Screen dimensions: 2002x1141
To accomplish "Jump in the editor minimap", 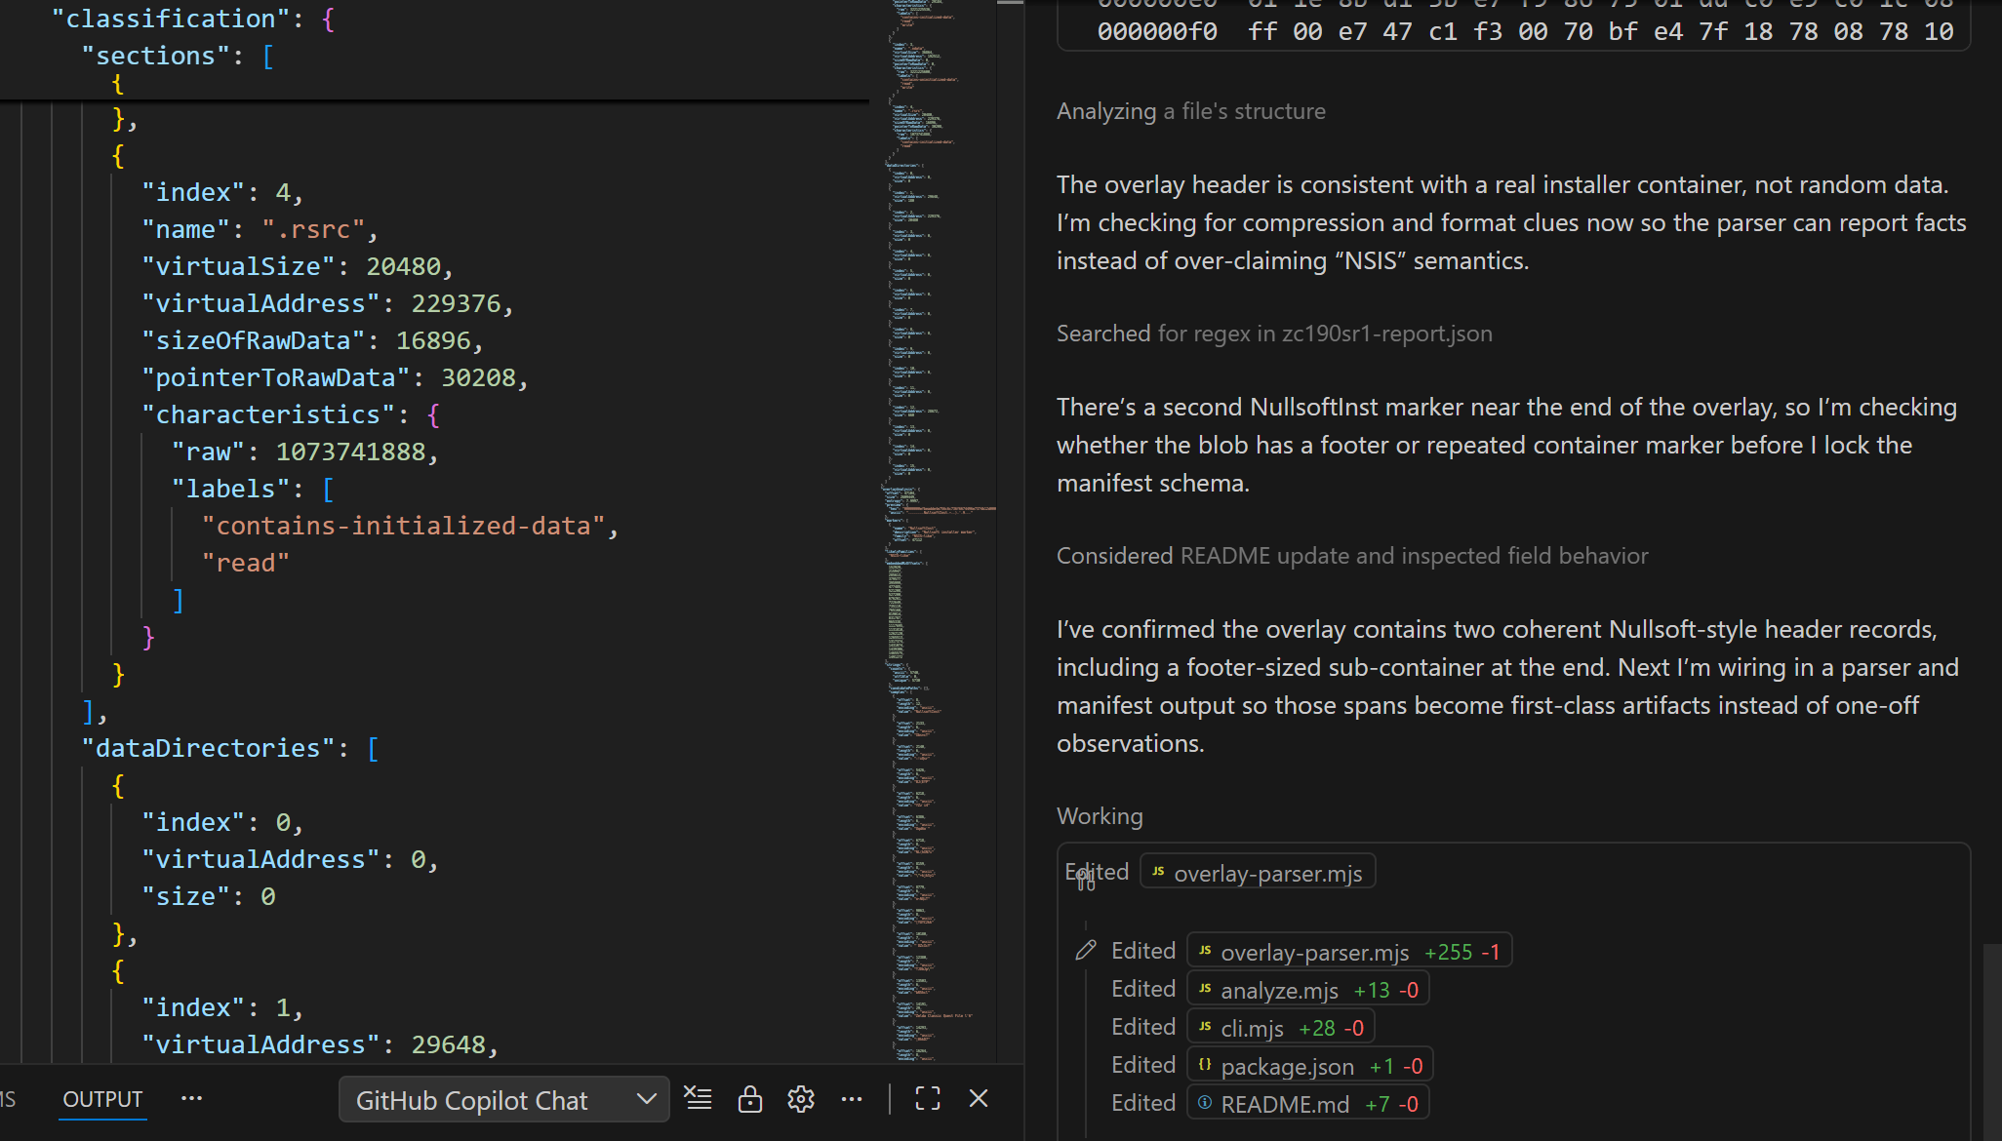I will 939,531.
